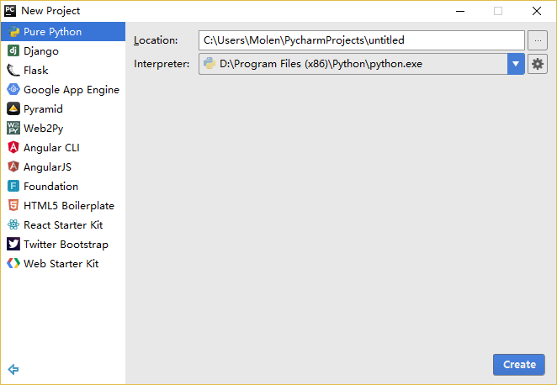Screen dimensions: 557x385
Task: Choose the Web2Py project icon
Action: (13, 129)
